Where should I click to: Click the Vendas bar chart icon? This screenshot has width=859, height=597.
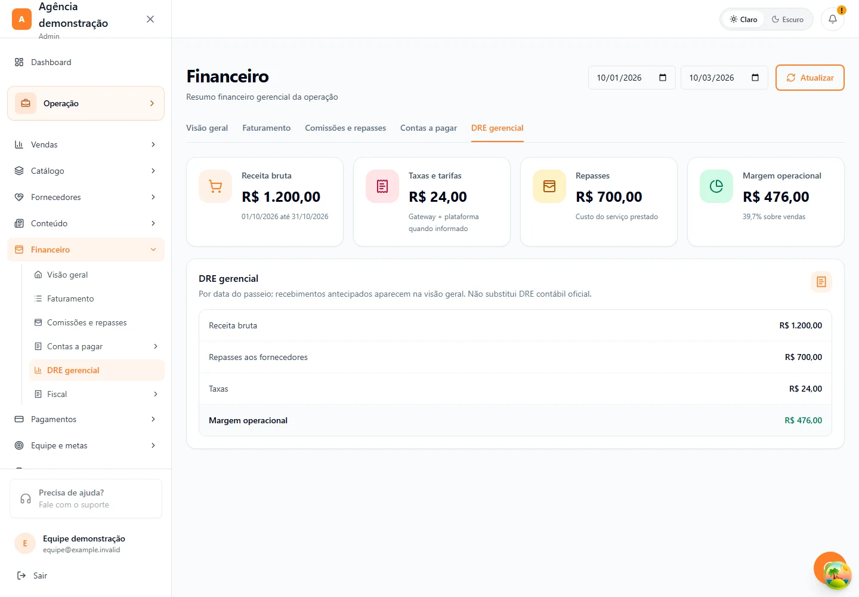19,144
